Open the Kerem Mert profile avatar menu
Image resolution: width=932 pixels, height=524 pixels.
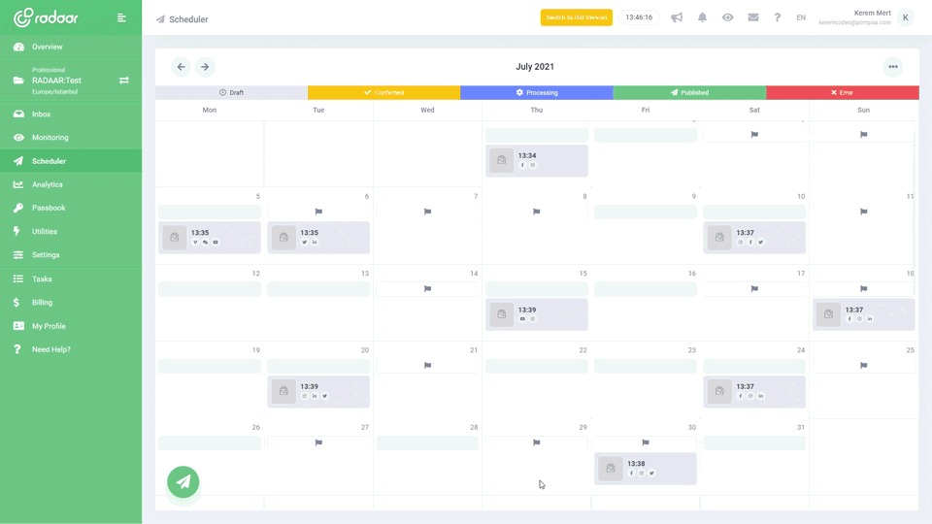[x=905, y=17]
